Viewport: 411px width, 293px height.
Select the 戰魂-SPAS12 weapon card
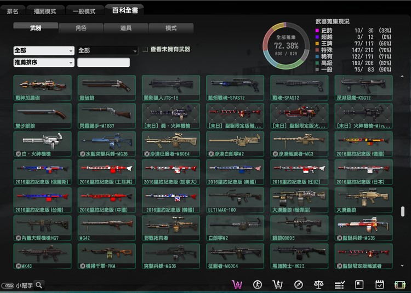click(x=299, y=88)
